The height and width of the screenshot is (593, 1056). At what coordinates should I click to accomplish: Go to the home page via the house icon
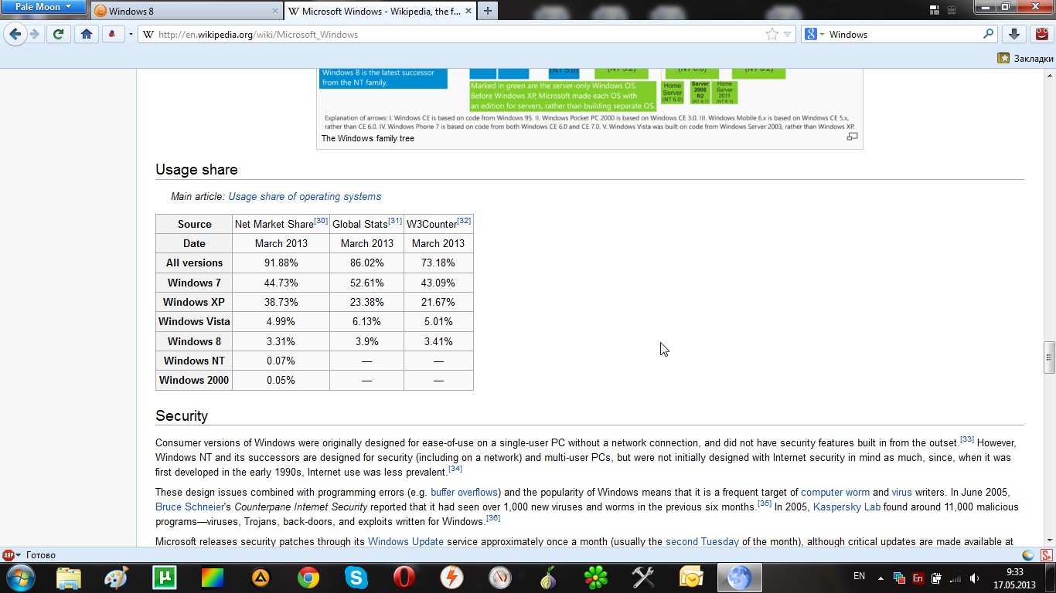click(87, 34)
